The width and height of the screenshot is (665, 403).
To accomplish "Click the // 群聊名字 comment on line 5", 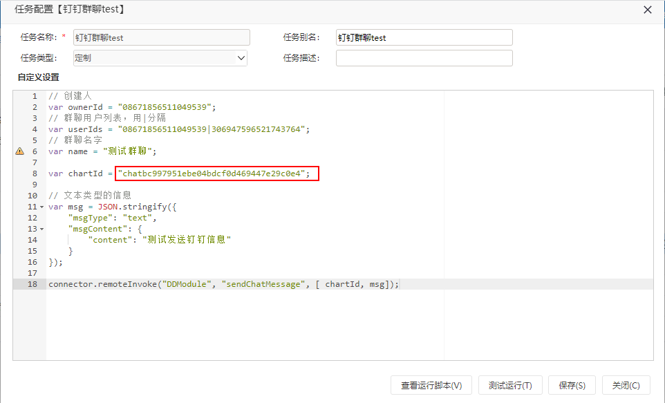I will pyautogui.click(x=75, y=140).
